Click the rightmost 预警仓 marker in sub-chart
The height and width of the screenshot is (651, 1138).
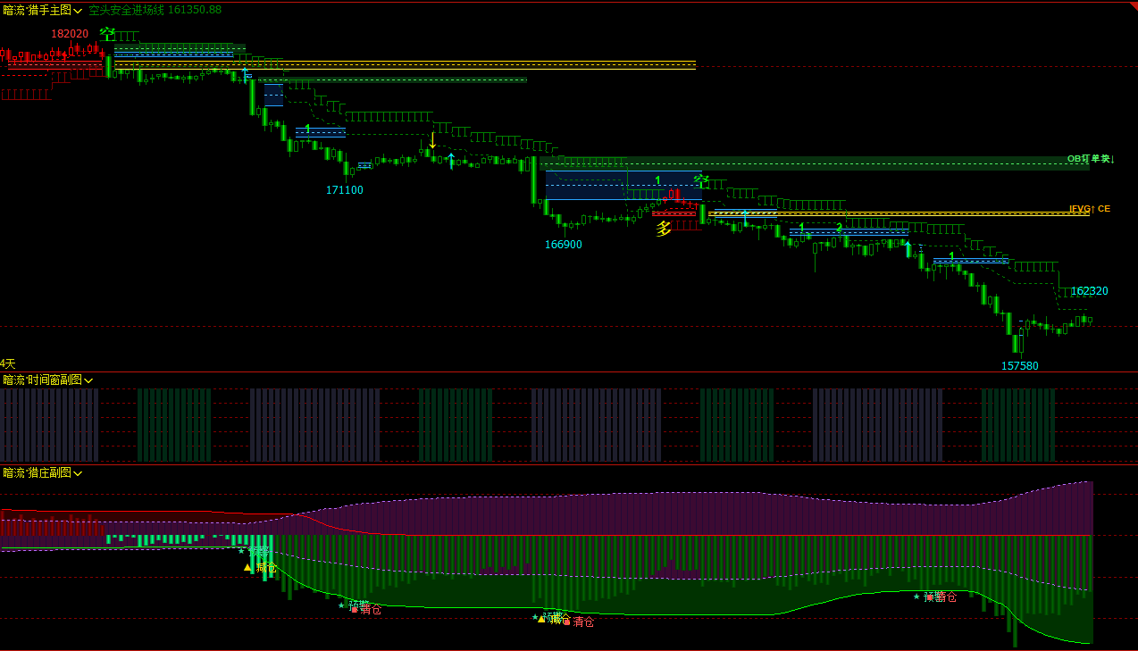coord(940,597)
